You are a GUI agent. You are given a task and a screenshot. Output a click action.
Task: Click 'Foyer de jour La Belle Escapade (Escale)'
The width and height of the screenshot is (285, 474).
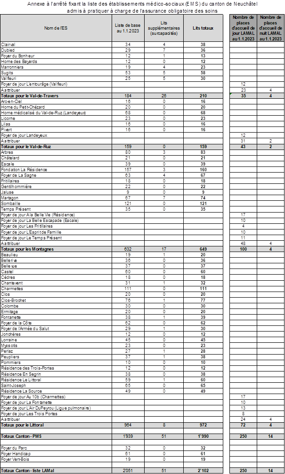coord(40,221)
